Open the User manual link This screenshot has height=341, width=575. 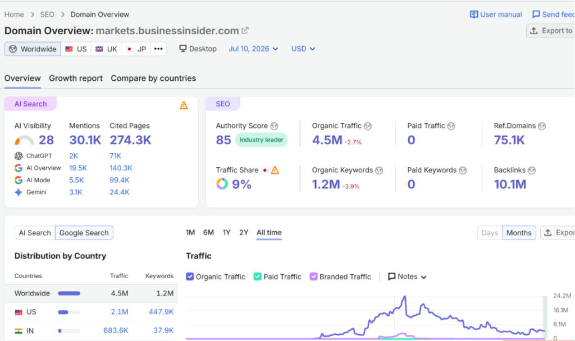coord(496,14)
